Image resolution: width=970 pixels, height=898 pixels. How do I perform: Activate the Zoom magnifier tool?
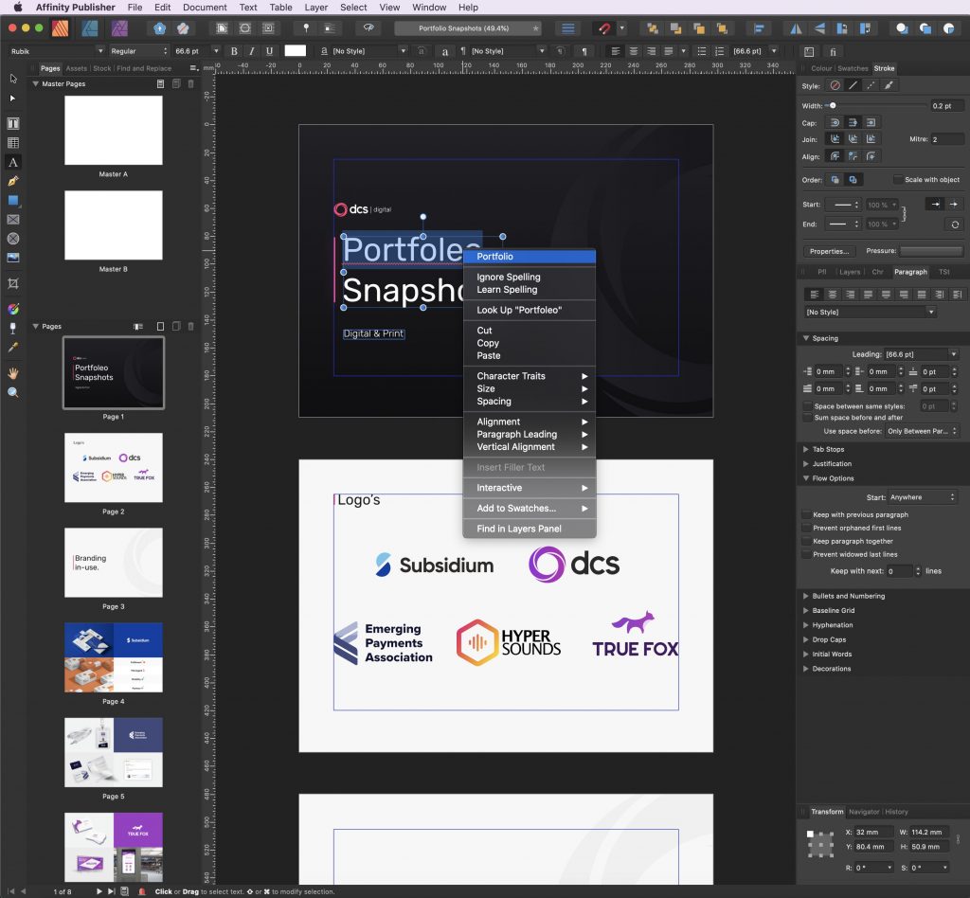13,392
